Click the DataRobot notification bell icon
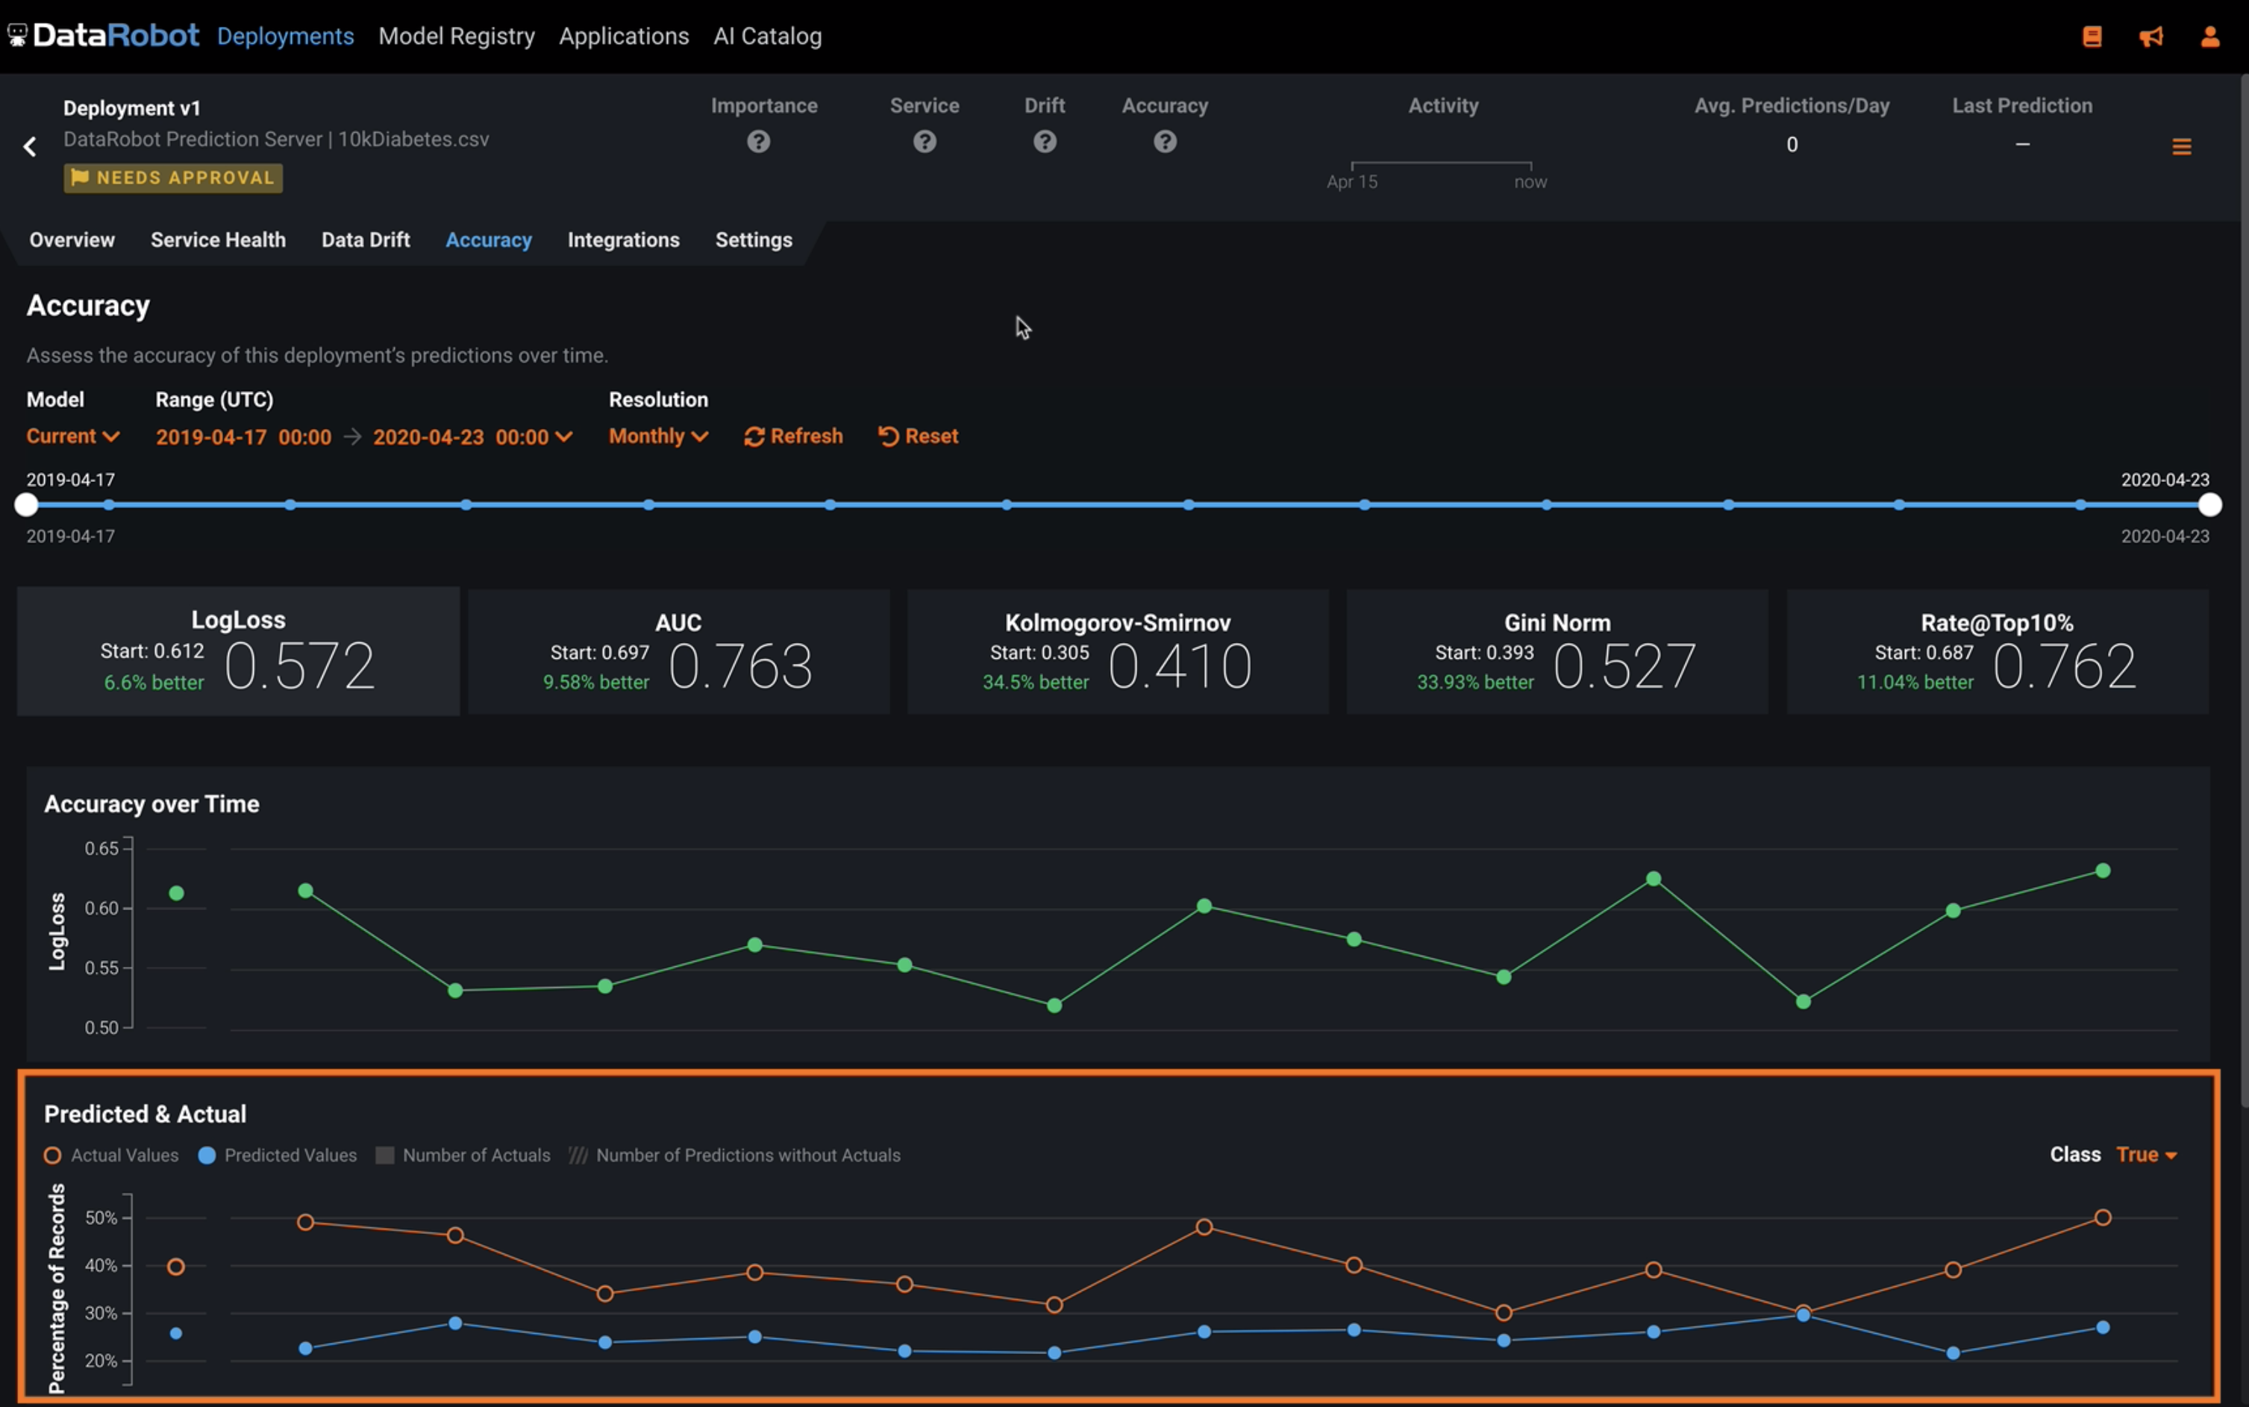Viewport: 2249px width, 1407px height. 2152,34
